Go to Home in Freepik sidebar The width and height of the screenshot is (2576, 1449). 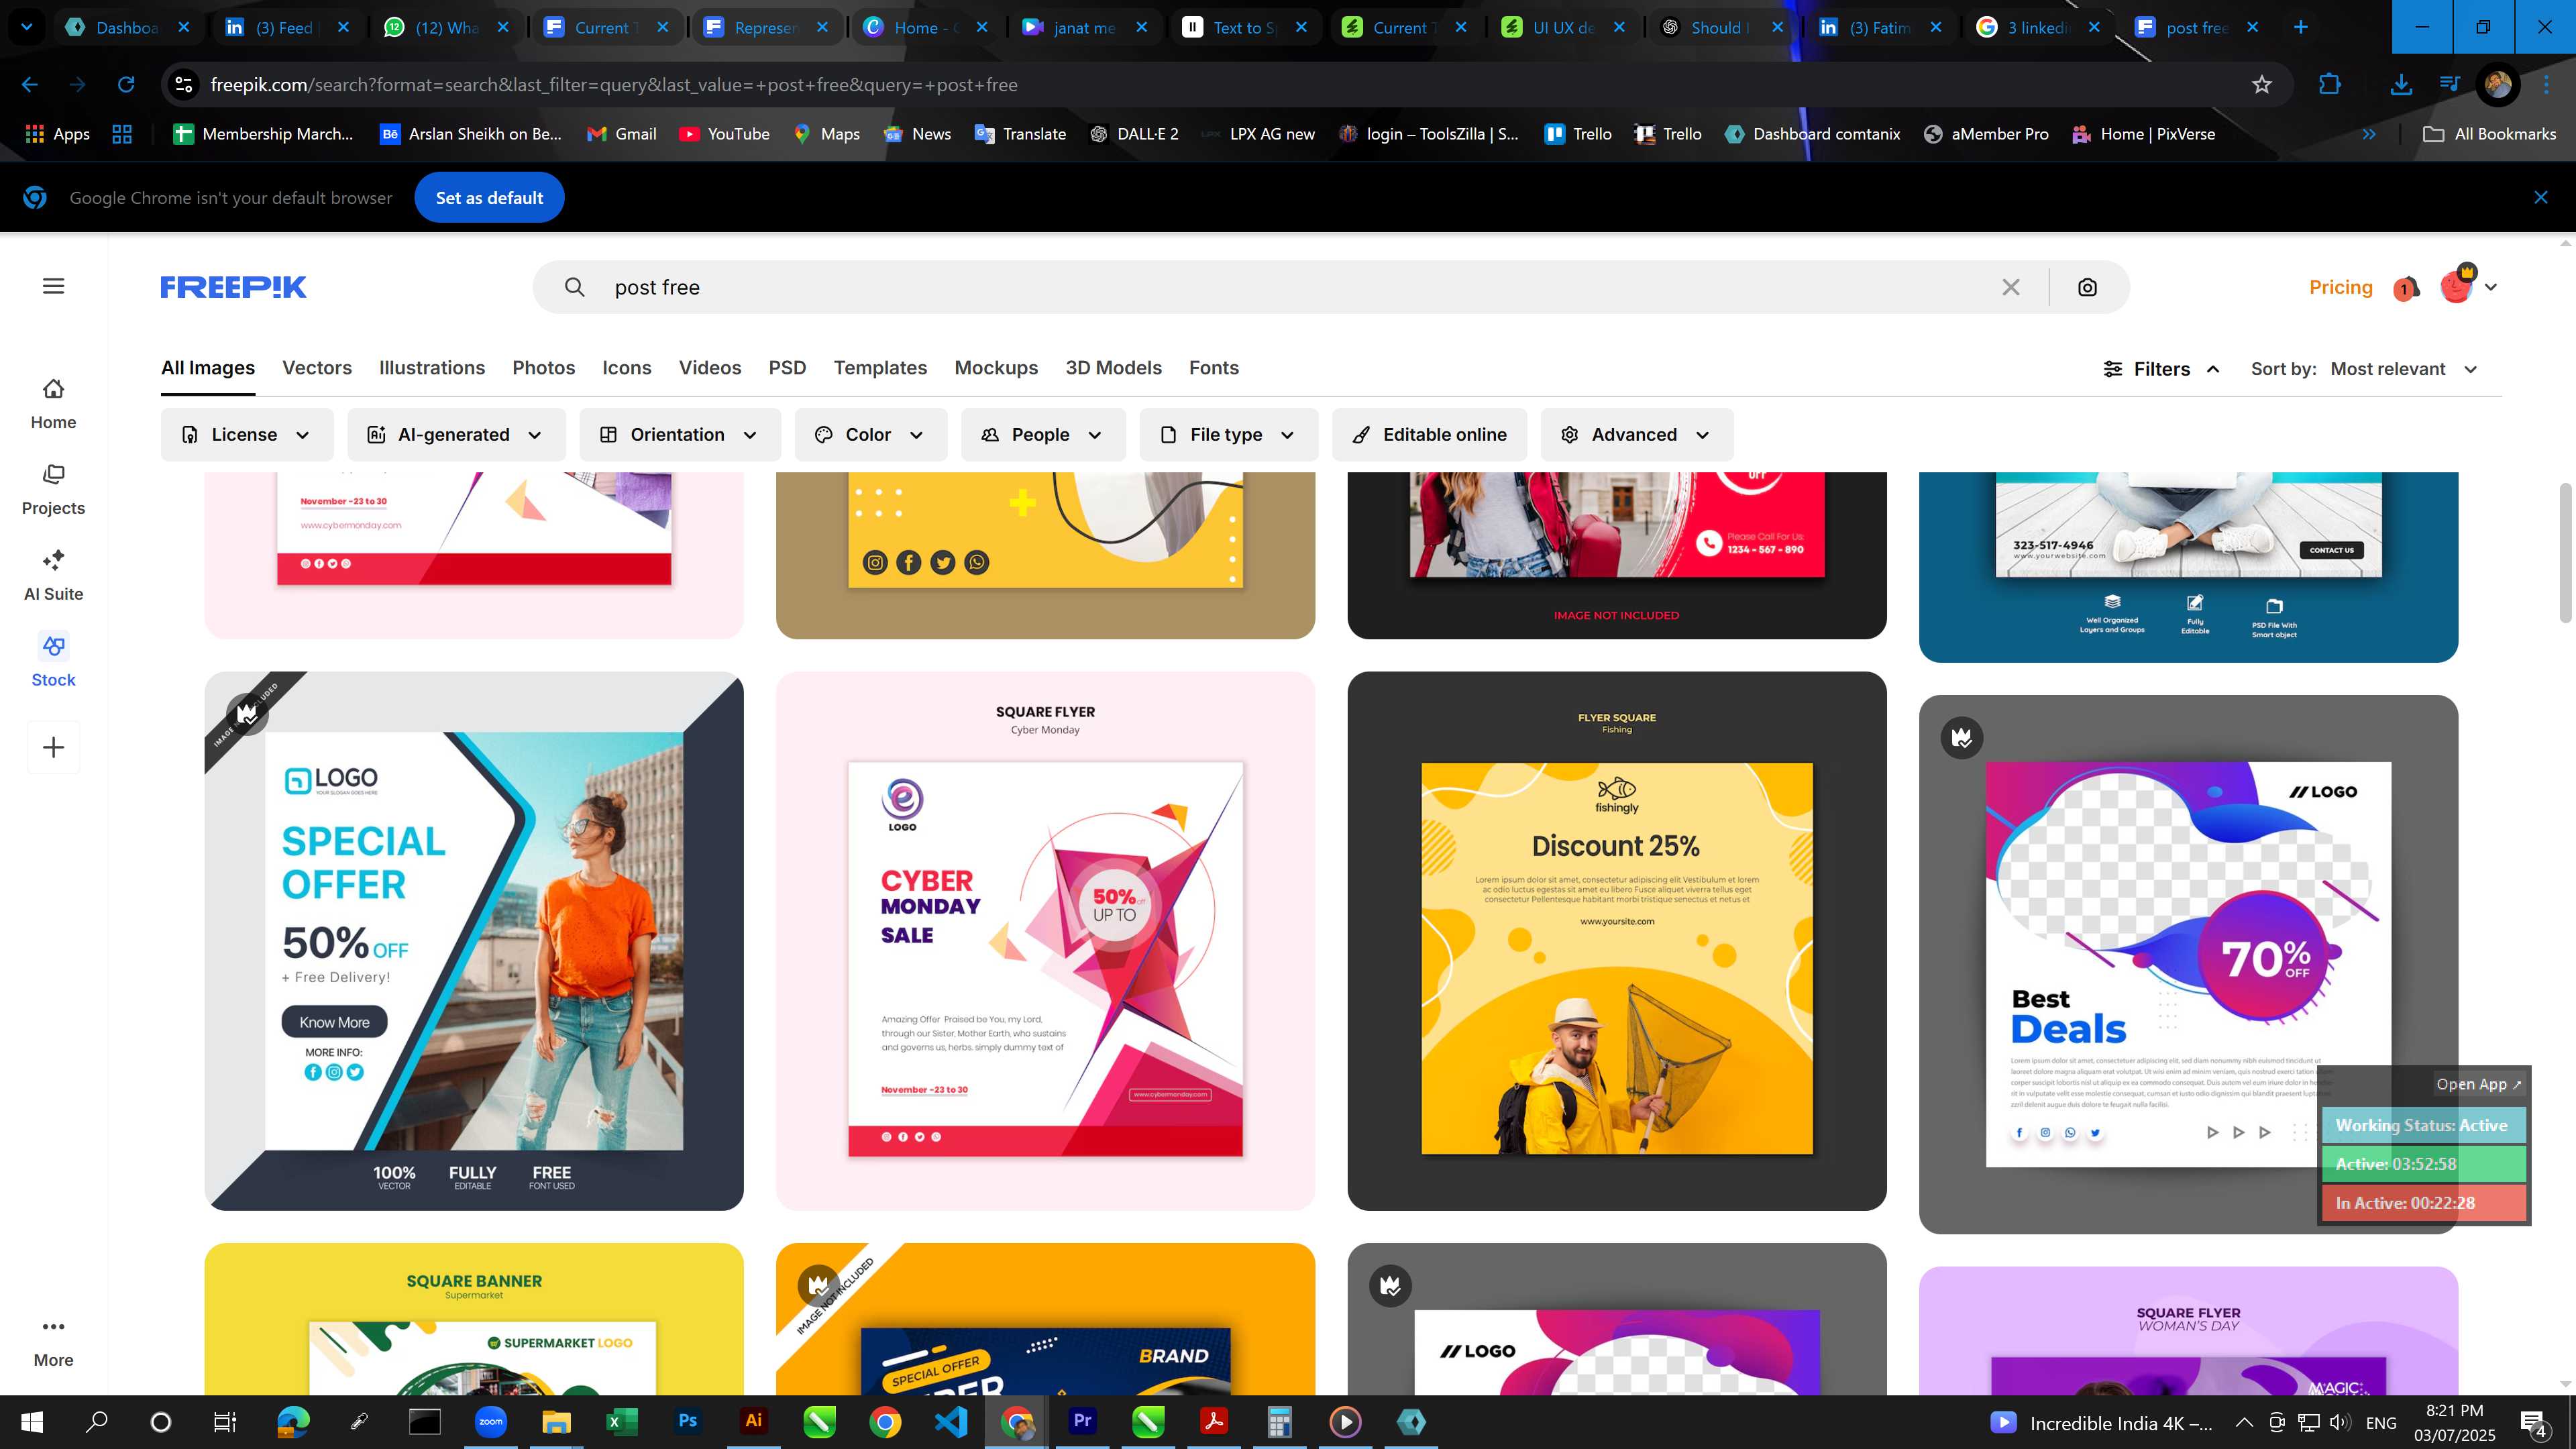coord(54,404)
